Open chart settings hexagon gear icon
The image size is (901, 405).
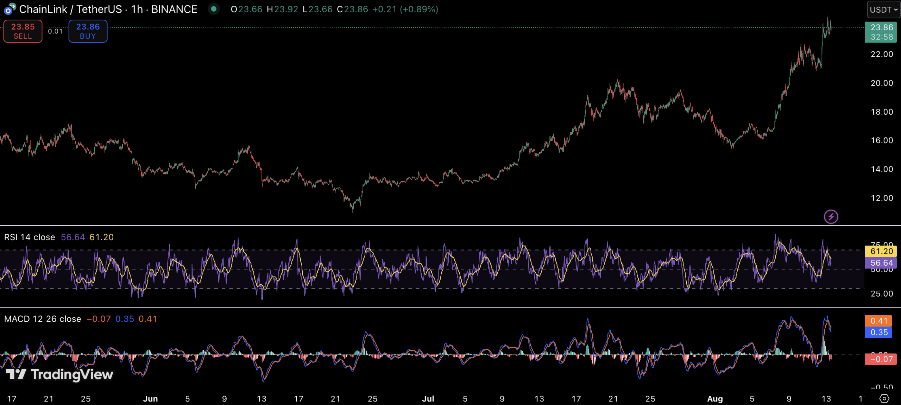[884, 399]
